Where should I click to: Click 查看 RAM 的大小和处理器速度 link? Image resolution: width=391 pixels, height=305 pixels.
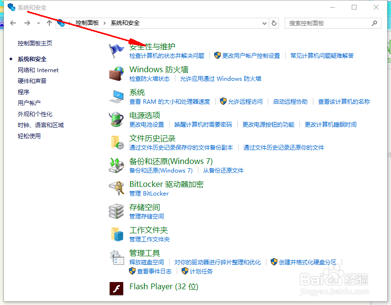[x=170, y=102]
